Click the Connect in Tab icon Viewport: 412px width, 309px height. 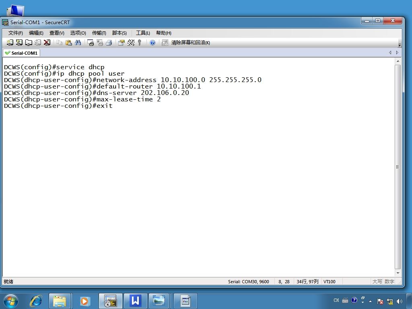pyautogui.click(x=29, y=43)
